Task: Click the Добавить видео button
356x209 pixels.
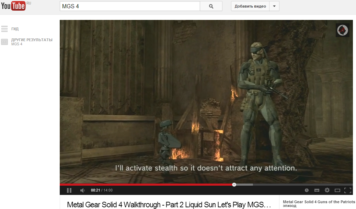Action: [x=250, y=7]
